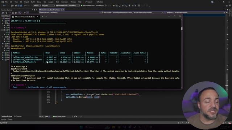This screenshot has width=232, height=130.
Task: Click the Solution Explorer search field
Action: 6,16
